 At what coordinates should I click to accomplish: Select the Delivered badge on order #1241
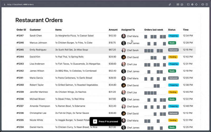(173, 78)
